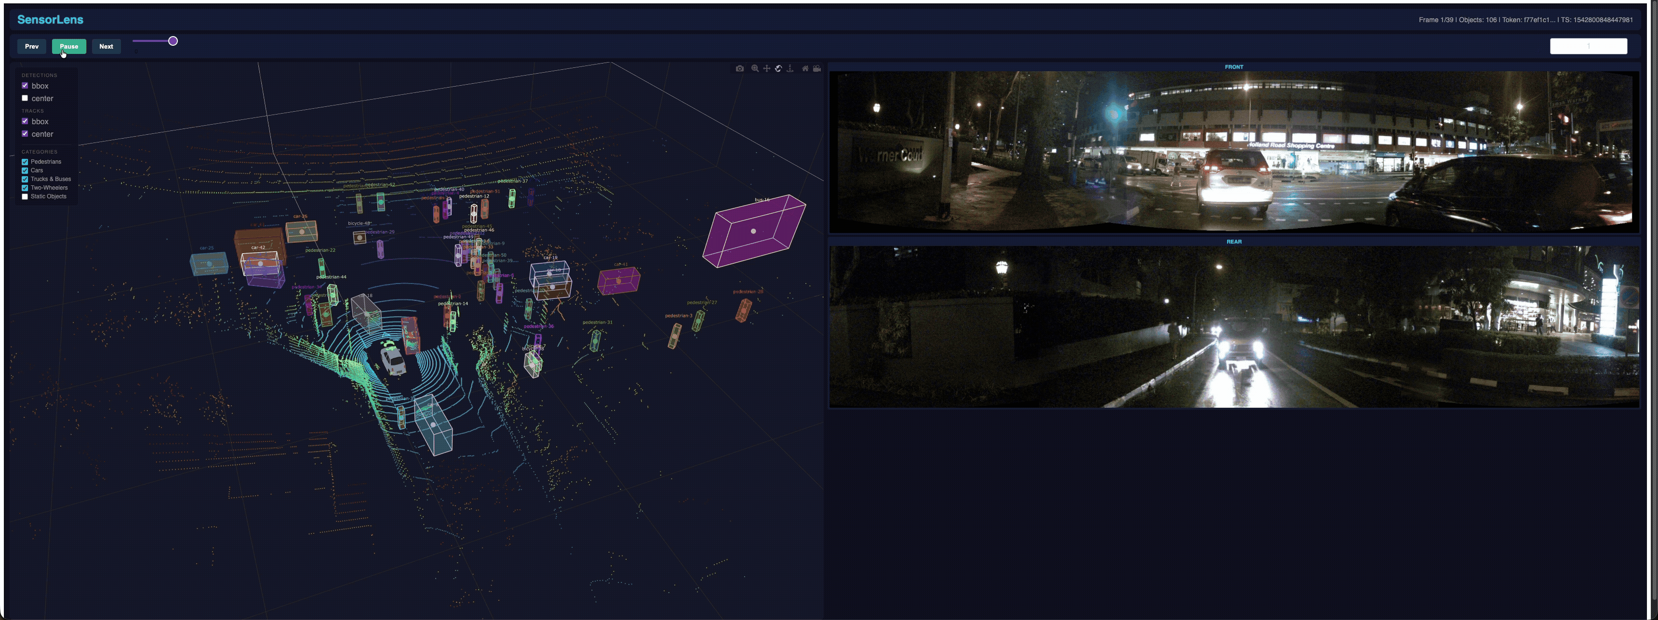1658x620 pixels.
Task: Click the 'pedestrian-14' label
Action: [x=453, y=303]
